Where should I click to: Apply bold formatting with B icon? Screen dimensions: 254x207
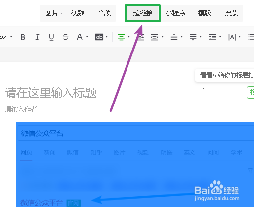pos(23,37)
